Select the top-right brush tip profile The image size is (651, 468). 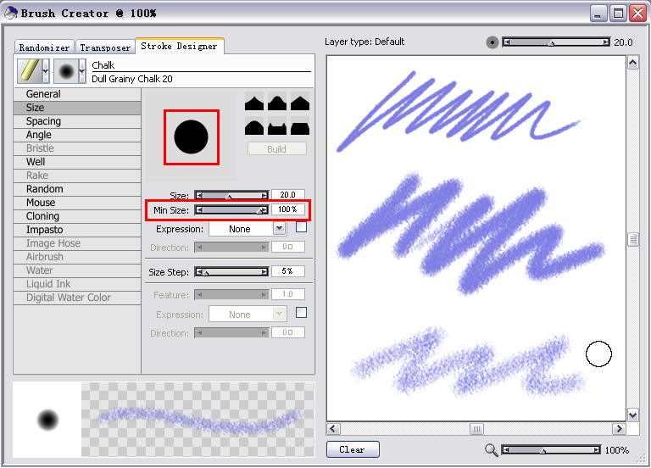(x=299, y=103)
